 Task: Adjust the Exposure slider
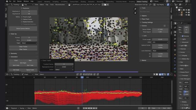tap(187, 92)
